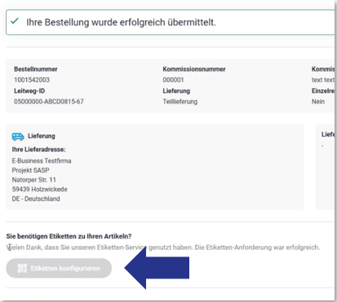Click the green success checkmark icon

(x=15, y=21)
